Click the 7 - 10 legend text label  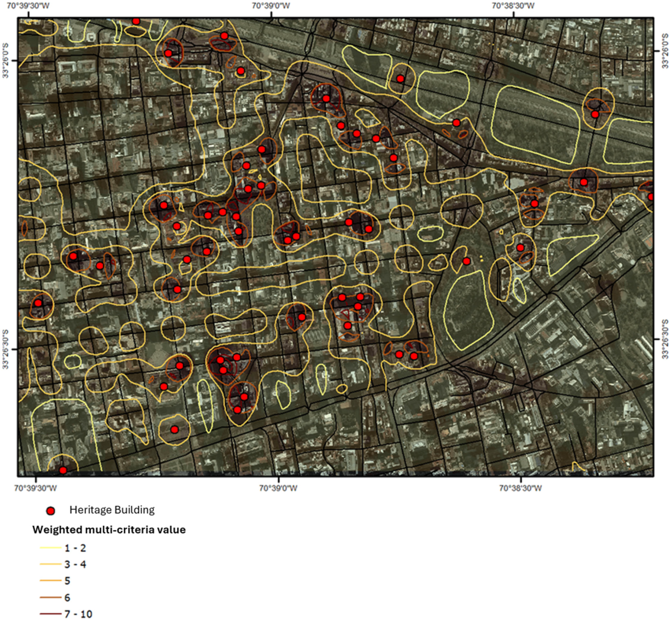click(x=78, y=614)
